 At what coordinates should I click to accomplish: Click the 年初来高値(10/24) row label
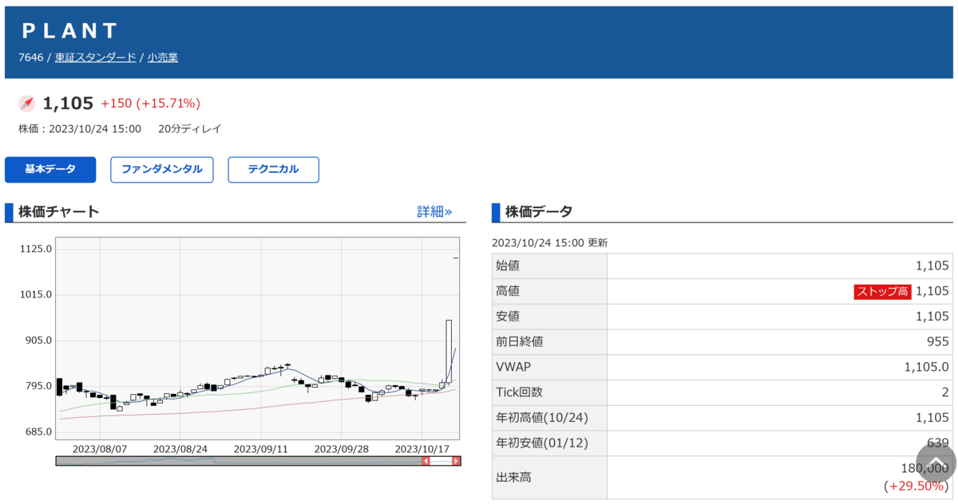coord(542,417)
